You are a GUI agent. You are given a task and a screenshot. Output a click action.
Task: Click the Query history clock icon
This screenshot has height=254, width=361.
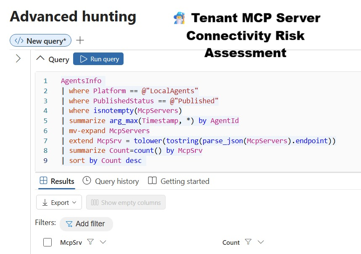click(87, 181)
